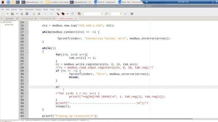Reload the current file from disk
This screenshot has width=218, height=122.
click(34, 14)
